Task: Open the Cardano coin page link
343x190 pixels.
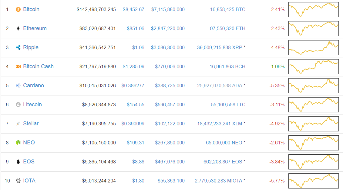Action: point(33,85)
